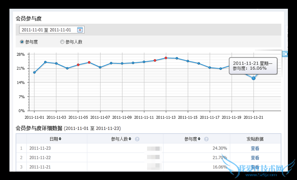Viewport: 297px width, 180px height.
Task: Click the tooltip showing 参与度：16.06%
Action: [253, 66]
